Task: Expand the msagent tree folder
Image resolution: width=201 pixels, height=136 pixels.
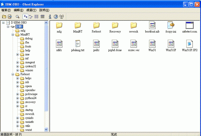Action: pyautogui.click(x=18, y=63)
